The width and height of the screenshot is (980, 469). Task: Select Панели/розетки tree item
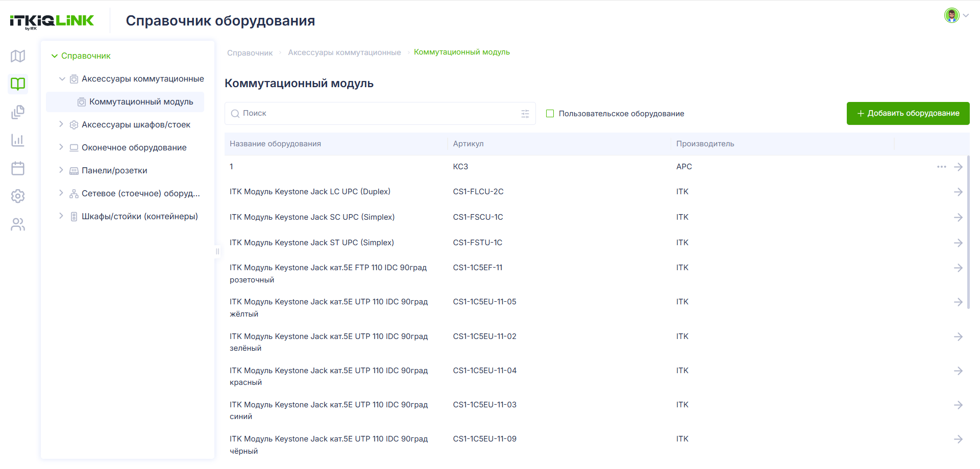click(x=114, y=171)
